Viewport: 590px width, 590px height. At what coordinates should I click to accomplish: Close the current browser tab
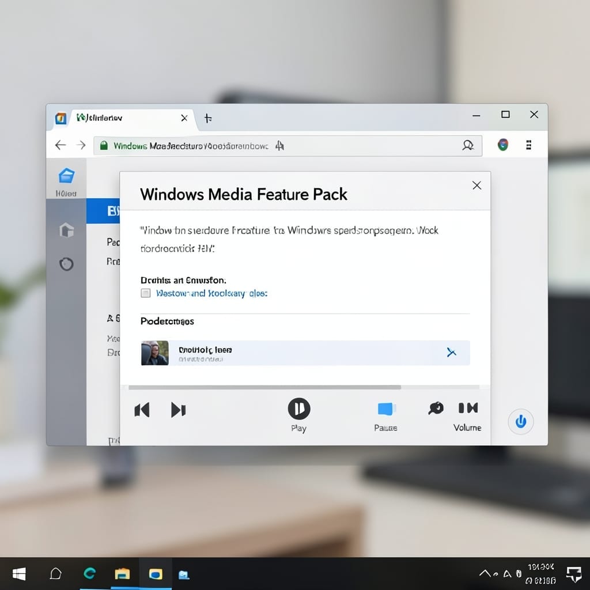pyautogui.click(x=184, y=118)
